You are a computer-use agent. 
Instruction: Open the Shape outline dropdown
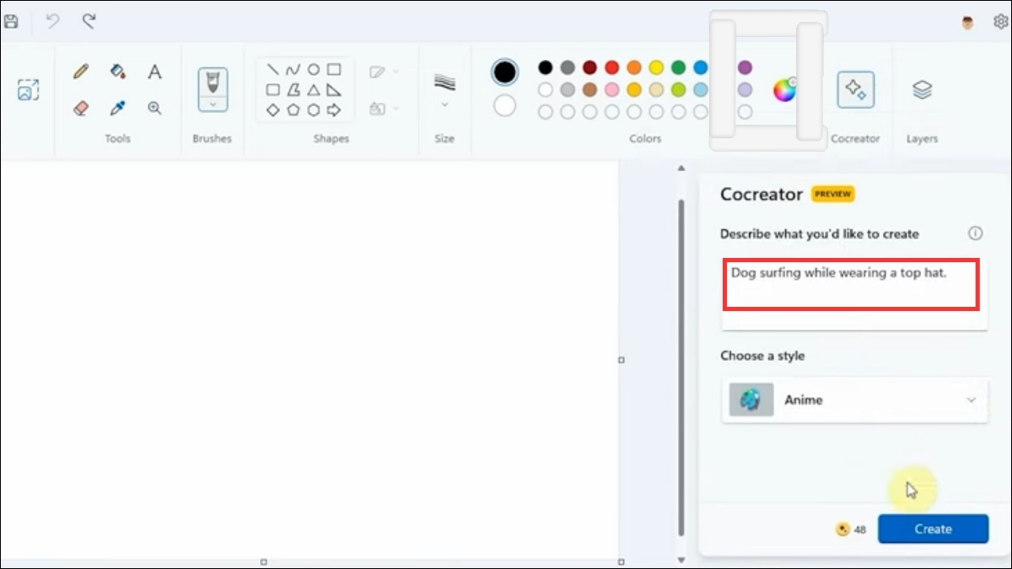385,72
